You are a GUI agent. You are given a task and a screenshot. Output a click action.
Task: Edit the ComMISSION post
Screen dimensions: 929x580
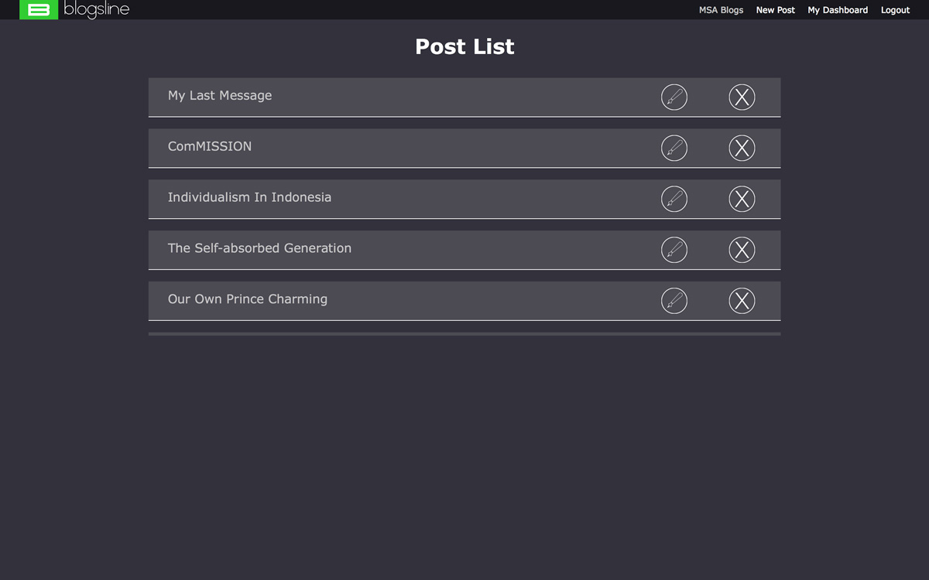point(674,148)
